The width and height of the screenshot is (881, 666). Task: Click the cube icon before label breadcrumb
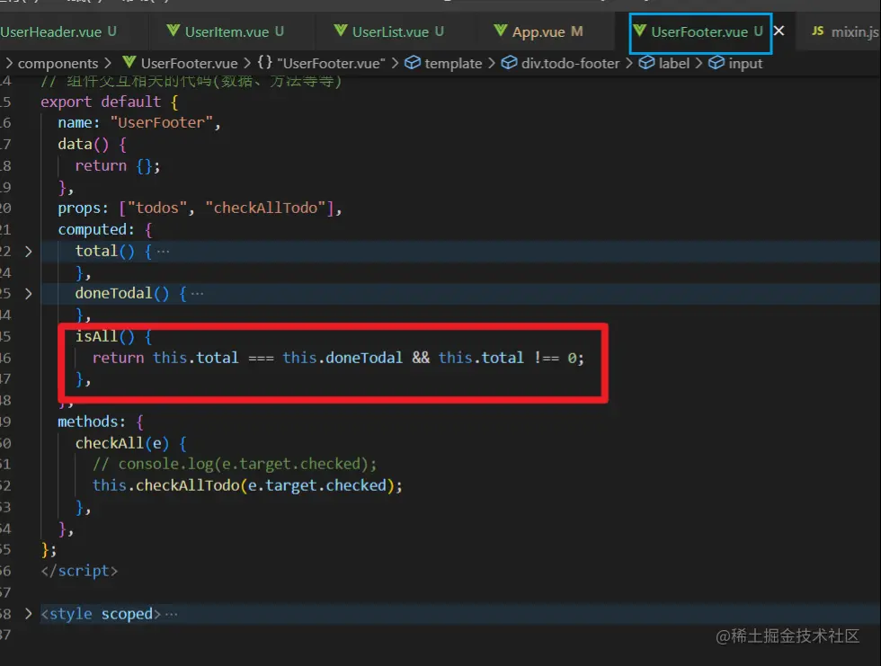(x=646, y=62)
